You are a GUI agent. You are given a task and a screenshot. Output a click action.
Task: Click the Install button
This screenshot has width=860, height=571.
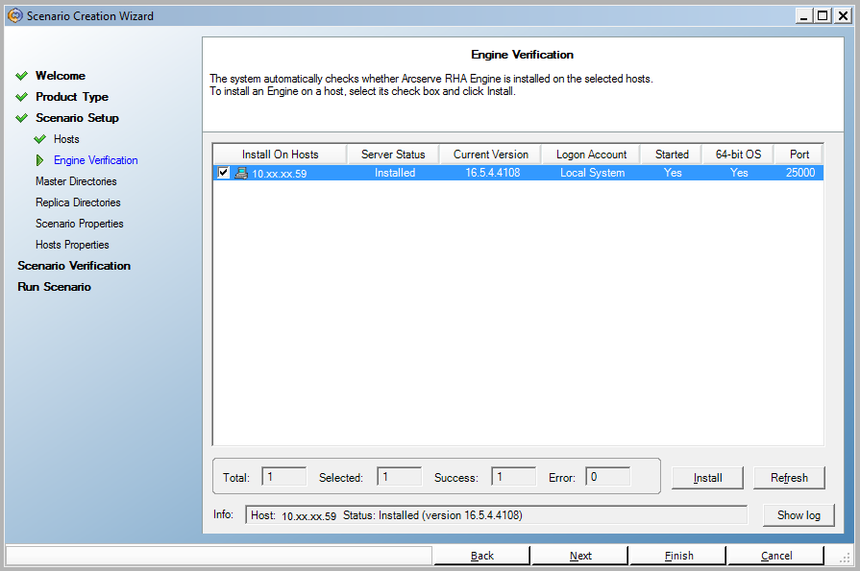tap(707, 478)
